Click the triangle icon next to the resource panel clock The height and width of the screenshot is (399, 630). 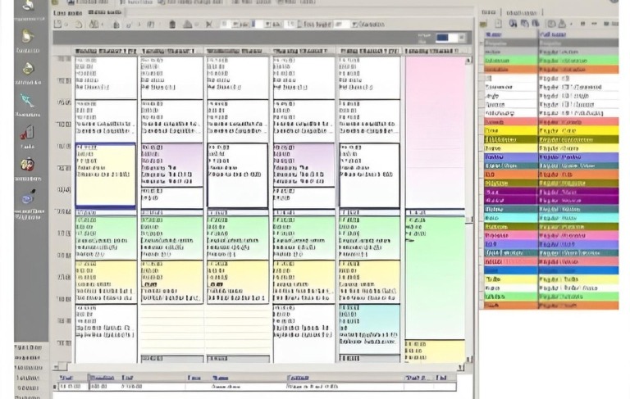tap(562, 24)
